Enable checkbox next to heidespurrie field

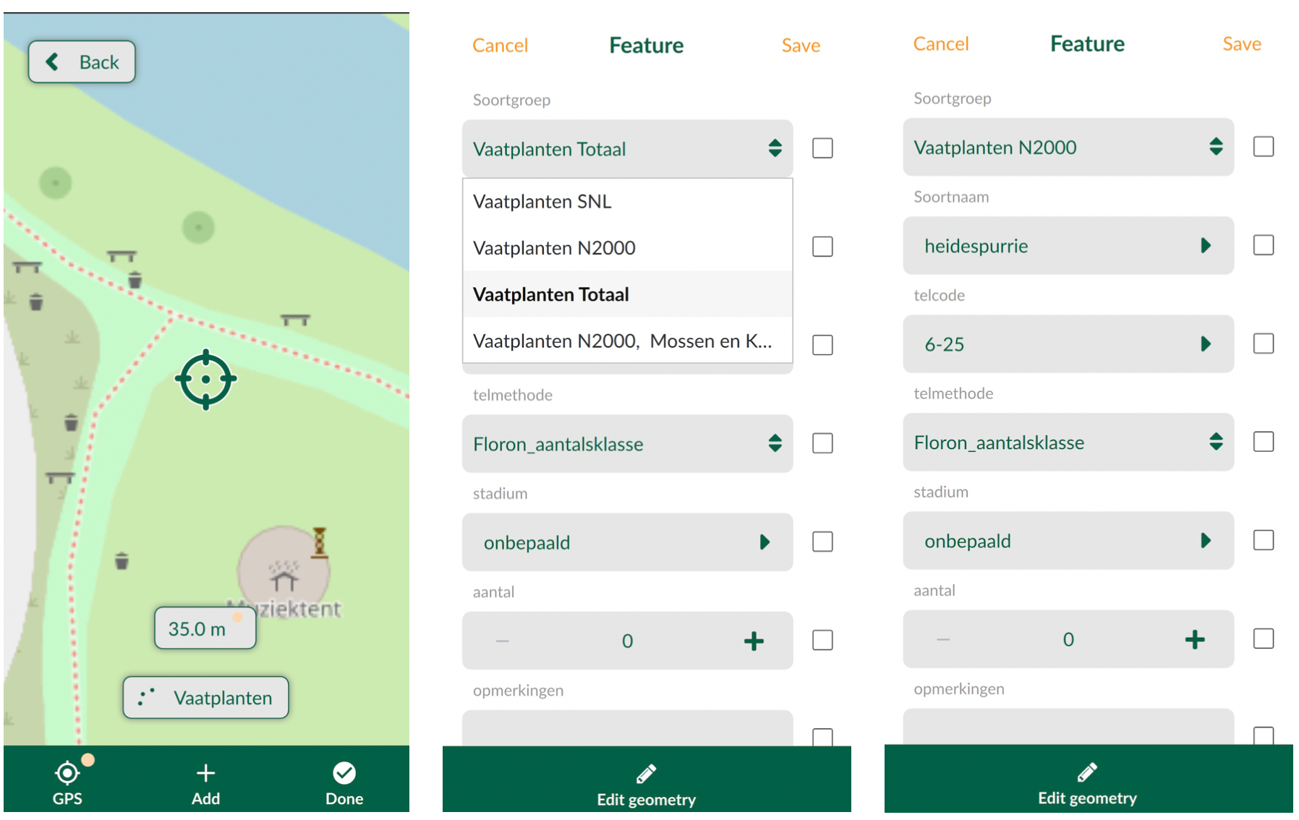point(1263,245)
